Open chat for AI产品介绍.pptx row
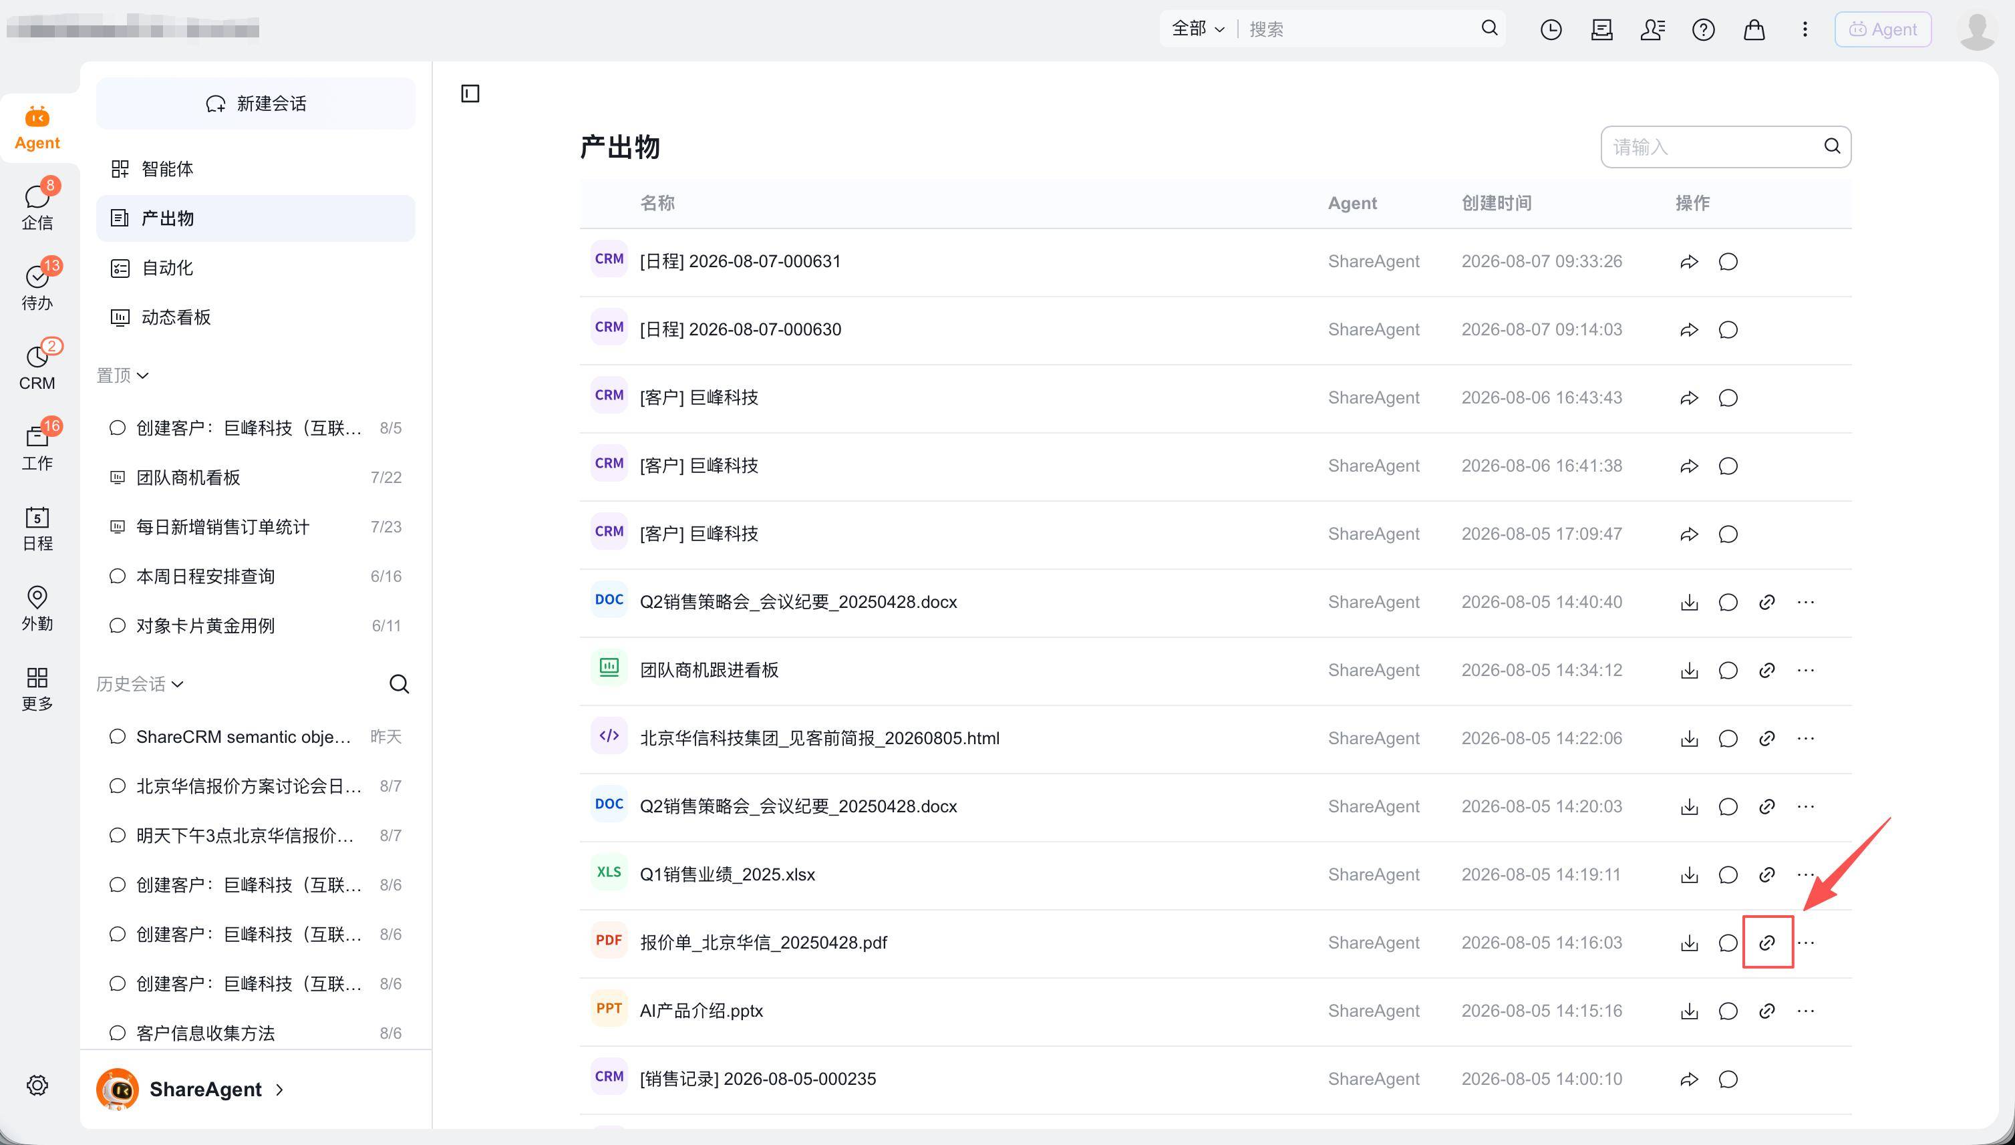Viewport: 2015px width, 1145px height. coord(1727,1011)
